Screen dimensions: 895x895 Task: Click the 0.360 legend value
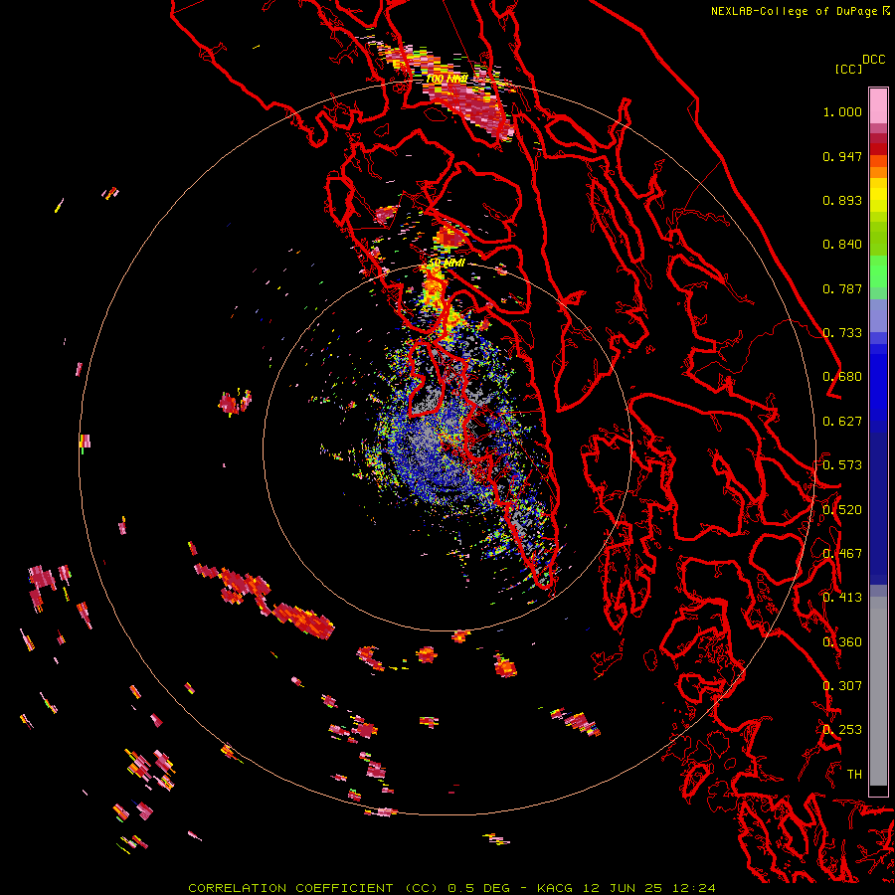[x=842, y=642]
